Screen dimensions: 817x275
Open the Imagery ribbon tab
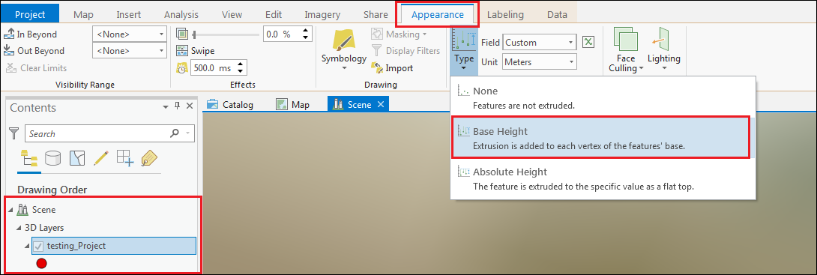(322, 14)
